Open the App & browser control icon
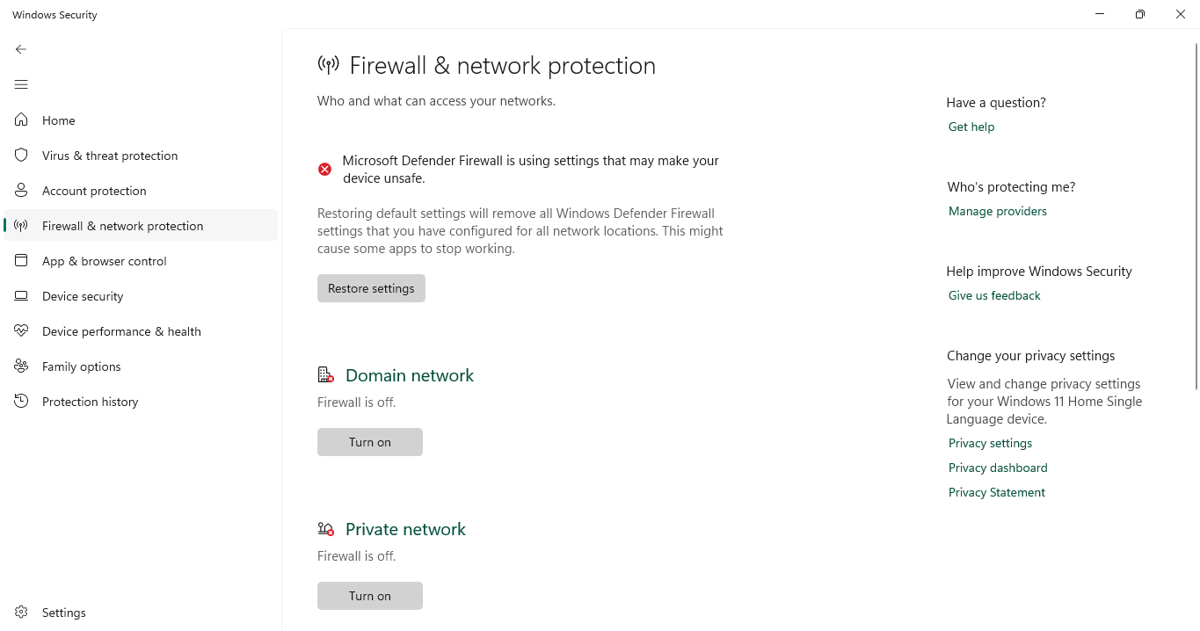 click(x=21, y=261)
